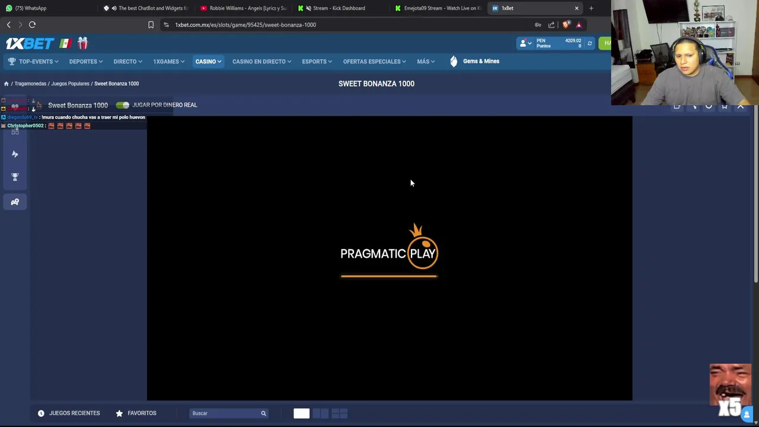Expand the CASINO EN DIRECTO dropdown
The width and height of the screenshot is (759, 427).
pos(261,62)
